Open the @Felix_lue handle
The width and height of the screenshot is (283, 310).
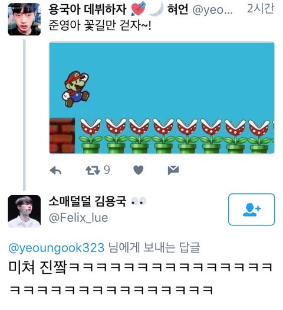coord(78,218)
